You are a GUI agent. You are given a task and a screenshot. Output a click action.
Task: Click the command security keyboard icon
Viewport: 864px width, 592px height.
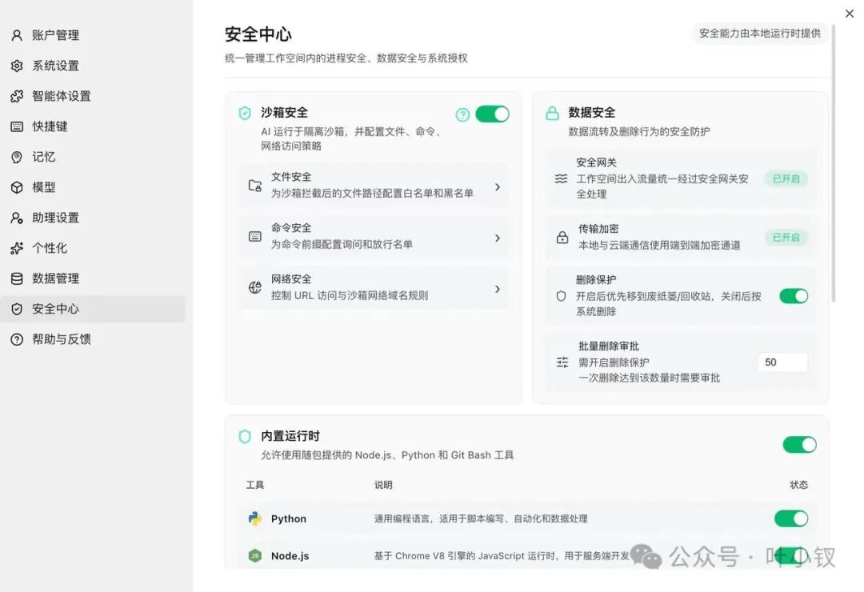(254, 237)
